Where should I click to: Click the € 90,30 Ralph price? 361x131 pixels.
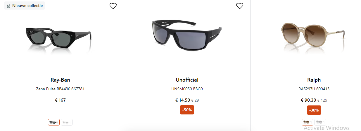pyautogui.click(x=308, y=100)
